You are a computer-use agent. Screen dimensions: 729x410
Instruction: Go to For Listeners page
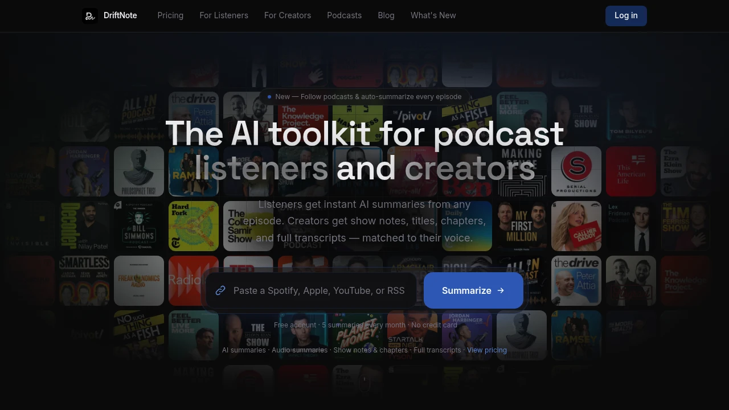coord(224,15)
